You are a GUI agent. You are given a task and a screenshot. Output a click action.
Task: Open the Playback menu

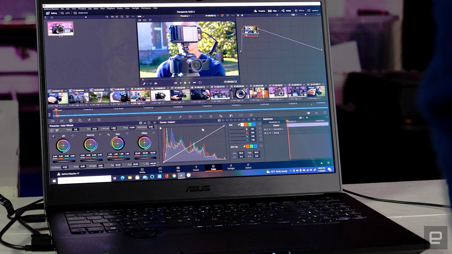click(111, 9)
